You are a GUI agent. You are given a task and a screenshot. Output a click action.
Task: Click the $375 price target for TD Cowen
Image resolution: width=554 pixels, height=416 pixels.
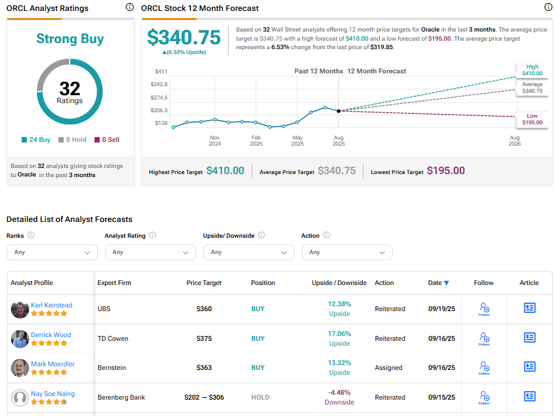point(204,338)
